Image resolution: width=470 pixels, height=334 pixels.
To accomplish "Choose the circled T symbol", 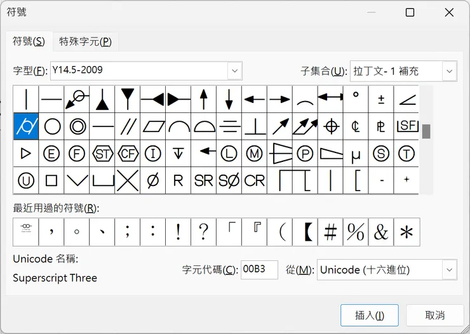I will [406, 154].
